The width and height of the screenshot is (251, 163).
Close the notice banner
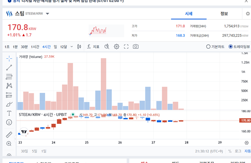(246, 1)
